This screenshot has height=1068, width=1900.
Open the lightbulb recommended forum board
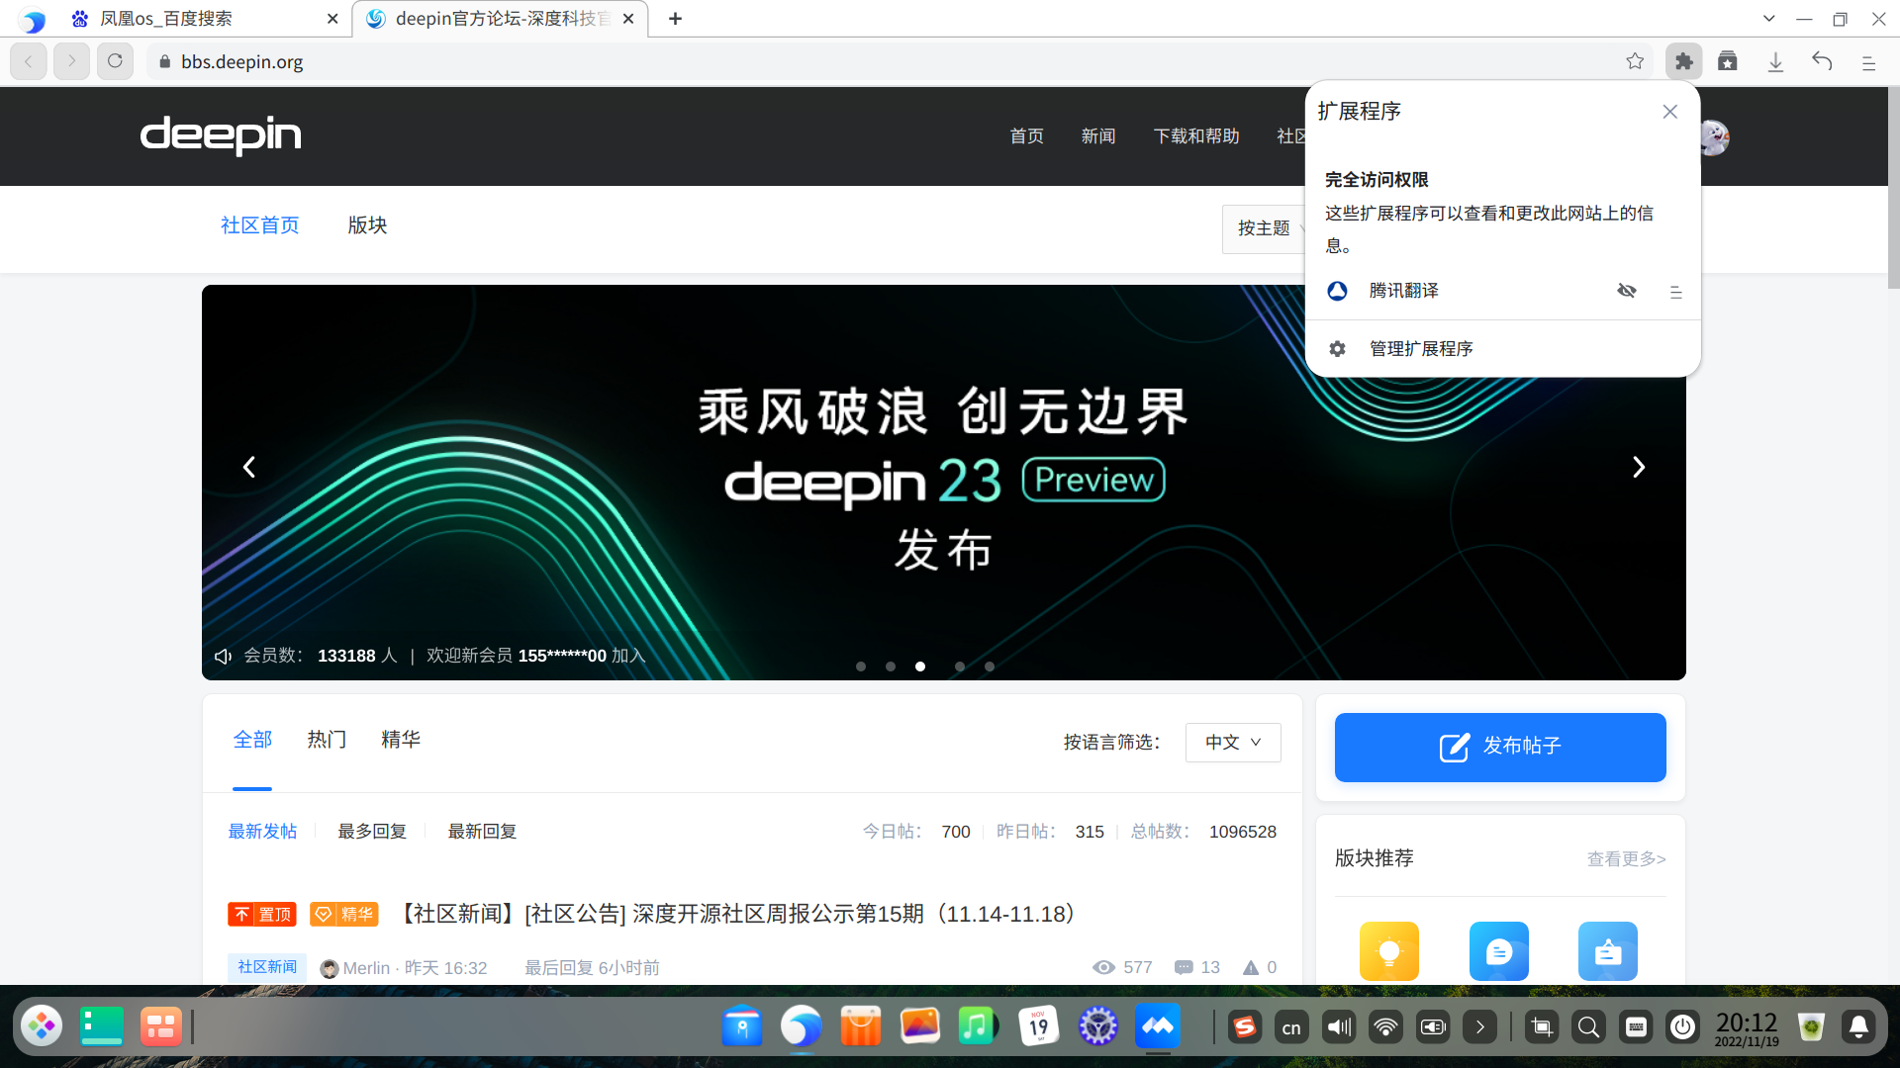click(x=1388, y=950)
